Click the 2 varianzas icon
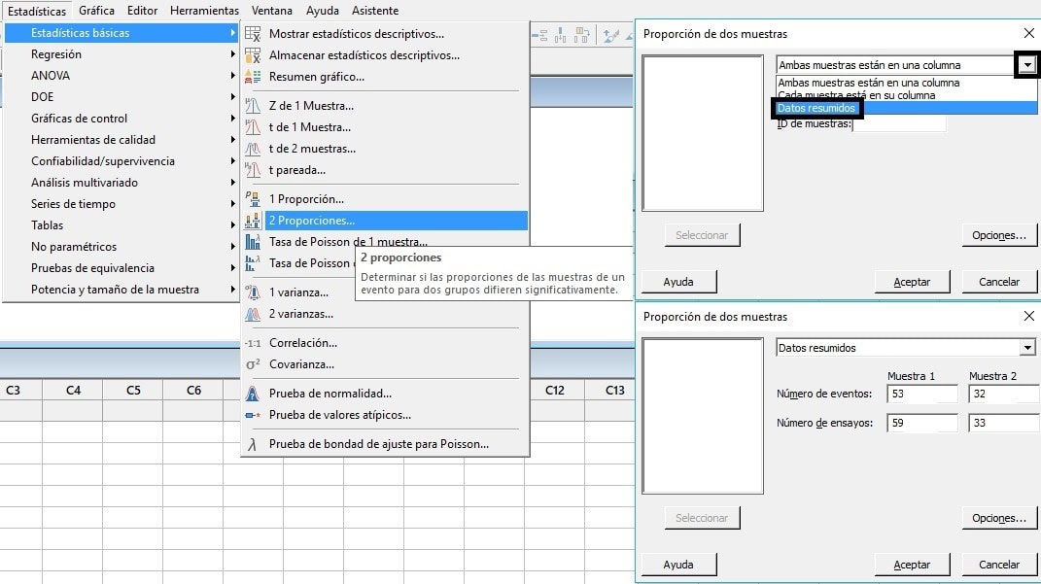Image resolution: width=1041 pixels, height=584 pixels. pyautogui.click(x=253, y=314)
